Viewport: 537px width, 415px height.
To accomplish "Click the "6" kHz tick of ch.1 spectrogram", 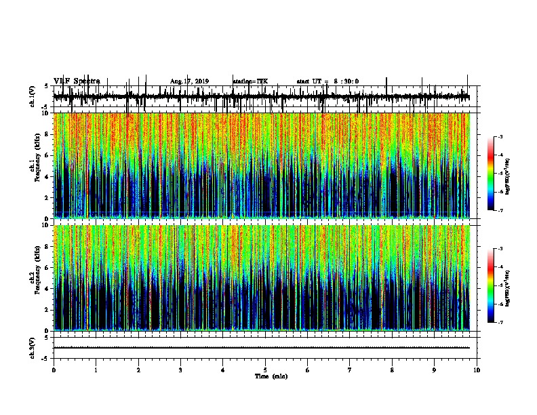I will 47,155.
